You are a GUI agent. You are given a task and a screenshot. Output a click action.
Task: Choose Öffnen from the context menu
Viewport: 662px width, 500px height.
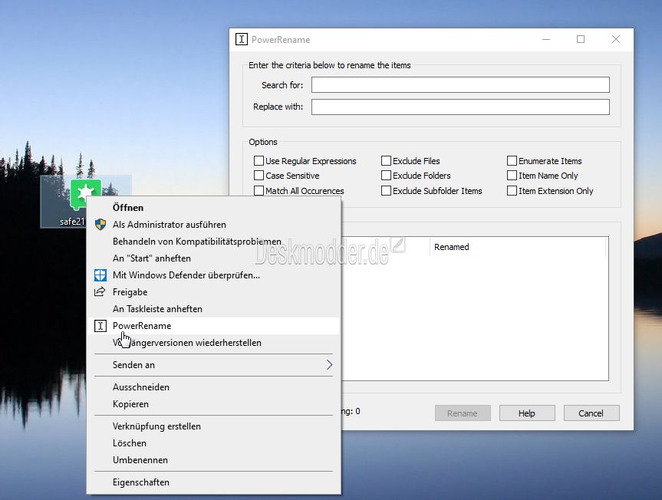click(x=212, y=208)
